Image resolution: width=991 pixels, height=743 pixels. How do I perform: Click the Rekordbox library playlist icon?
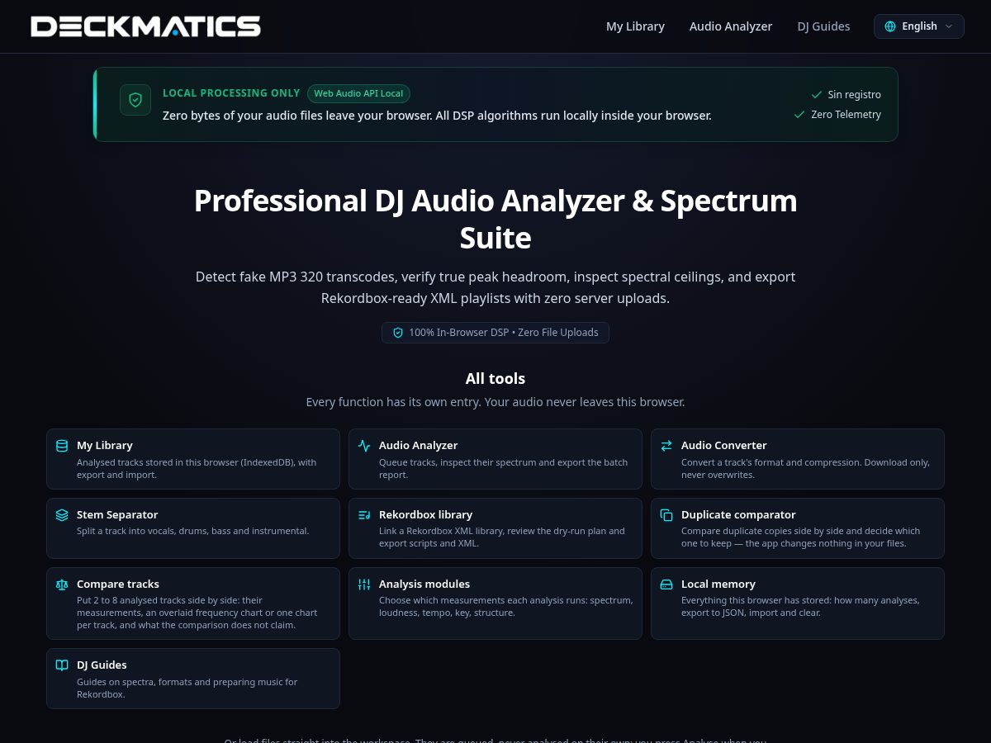click(364, 515)
